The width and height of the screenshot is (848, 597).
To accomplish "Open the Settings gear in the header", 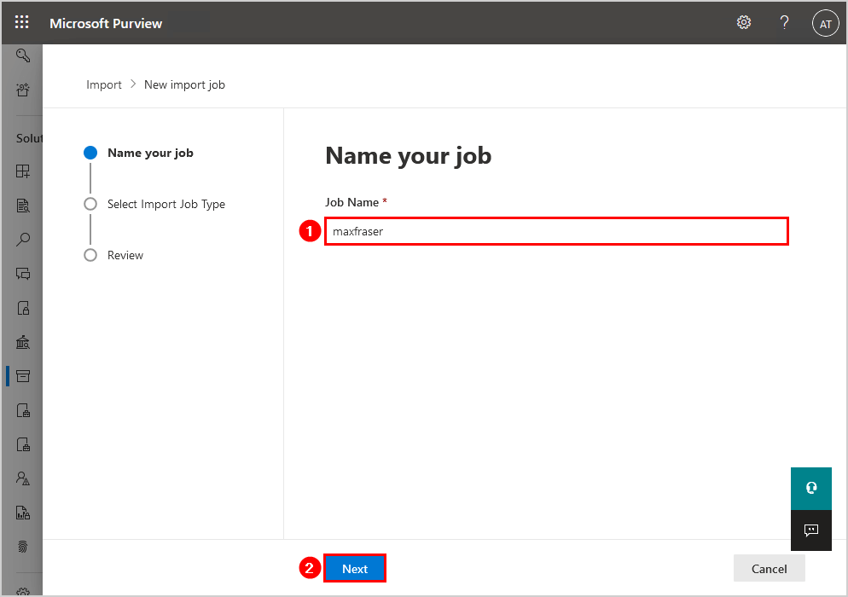I will click(744, 22).
